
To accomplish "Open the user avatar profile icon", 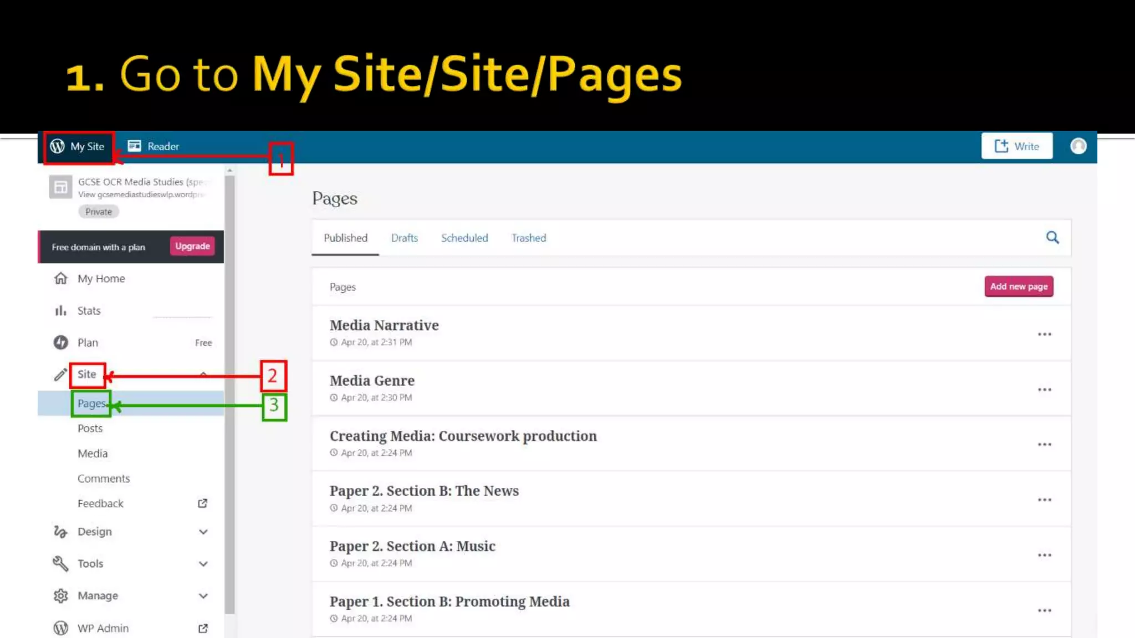I will 1078,146.
